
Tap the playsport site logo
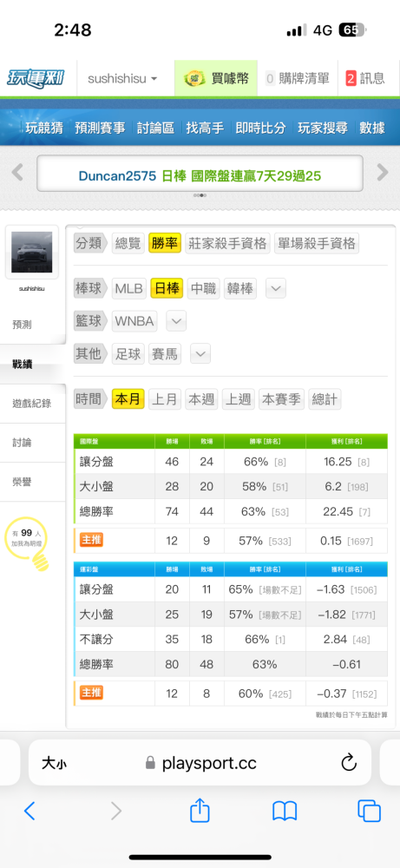coord(36,78)
